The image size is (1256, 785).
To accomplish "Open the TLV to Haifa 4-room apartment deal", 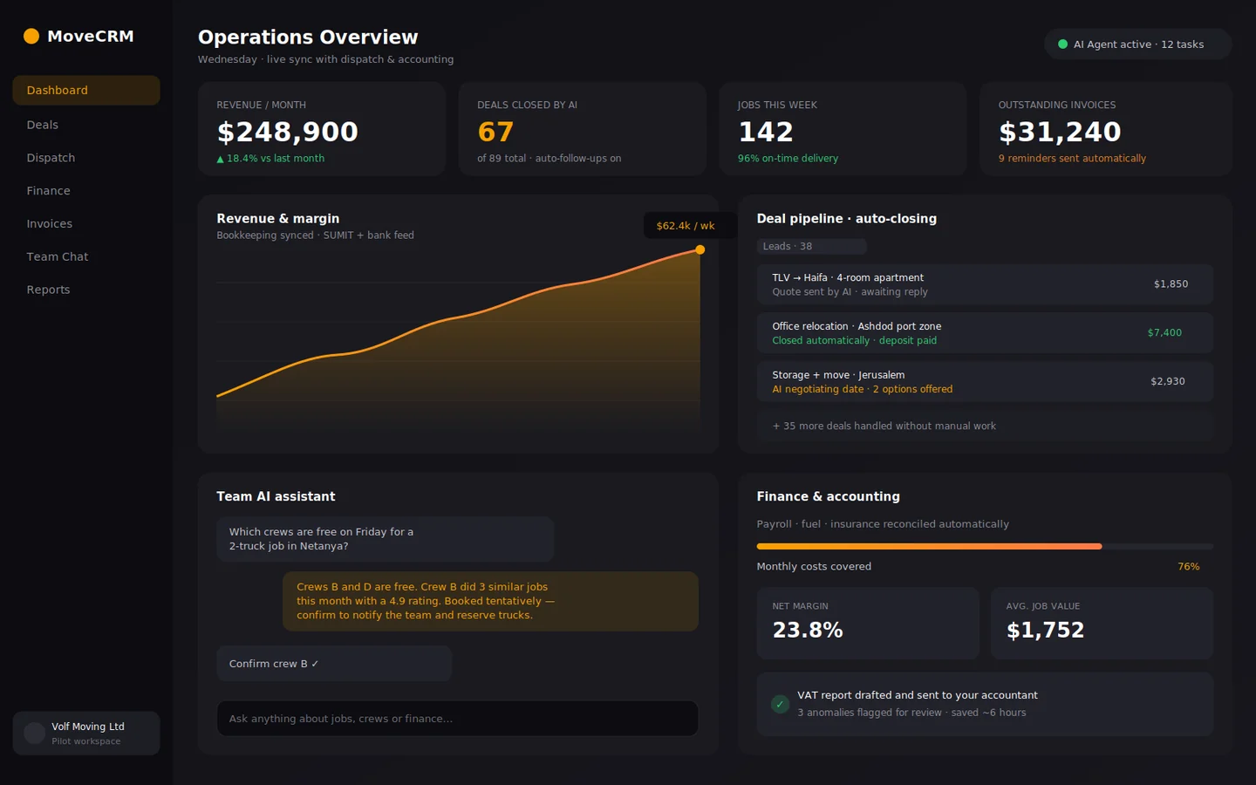I will pyautogui.click(x=985, y=284).
